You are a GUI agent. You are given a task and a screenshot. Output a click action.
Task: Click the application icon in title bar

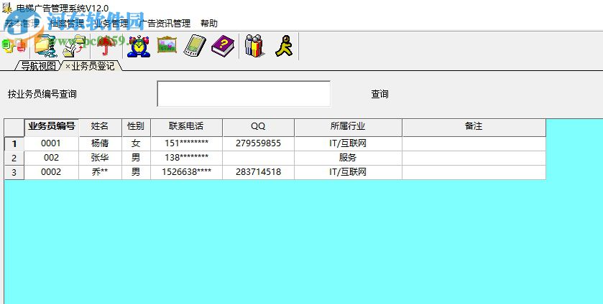(x=7, y=7)
